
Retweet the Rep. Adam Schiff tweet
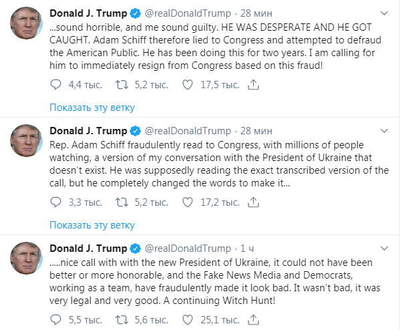point(122,200)
